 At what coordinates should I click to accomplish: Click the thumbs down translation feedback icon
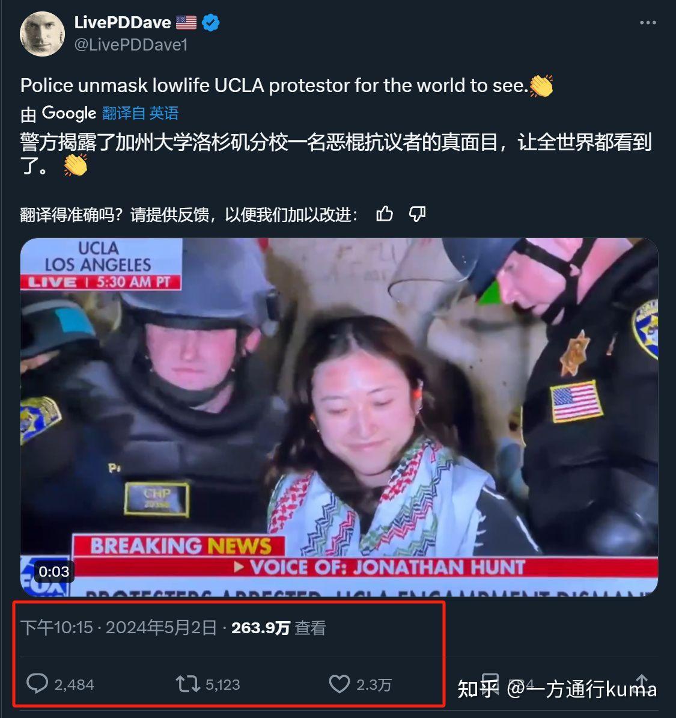417,214
